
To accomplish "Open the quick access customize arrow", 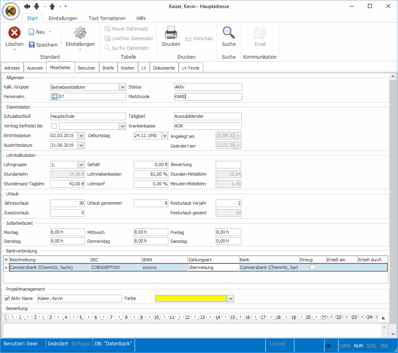I will [65, 6].
